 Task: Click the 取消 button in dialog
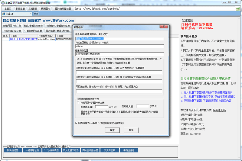pos(131,130)
